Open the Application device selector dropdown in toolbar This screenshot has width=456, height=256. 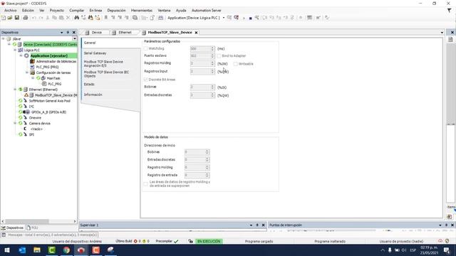(223, 18)
